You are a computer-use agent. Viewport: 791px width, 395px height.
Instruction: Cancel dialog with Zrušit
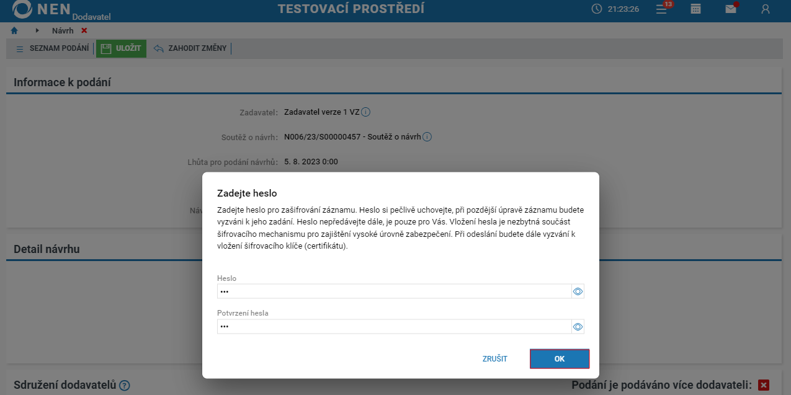click(x=495, y=359)
